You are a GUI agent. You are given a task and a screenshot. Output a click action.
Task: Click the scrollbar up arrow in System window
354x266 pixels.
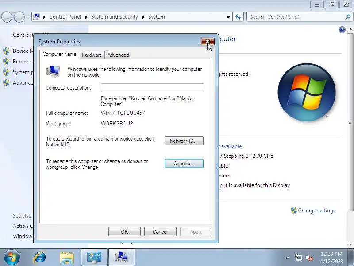(350, 30)
